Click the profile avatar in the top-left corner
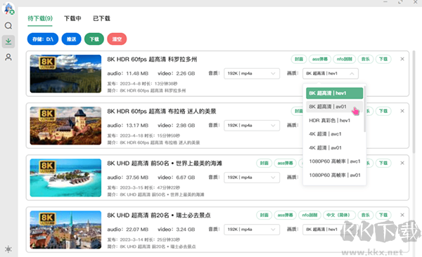This screenshot has width=422, height=257. [x=8, y=8]
